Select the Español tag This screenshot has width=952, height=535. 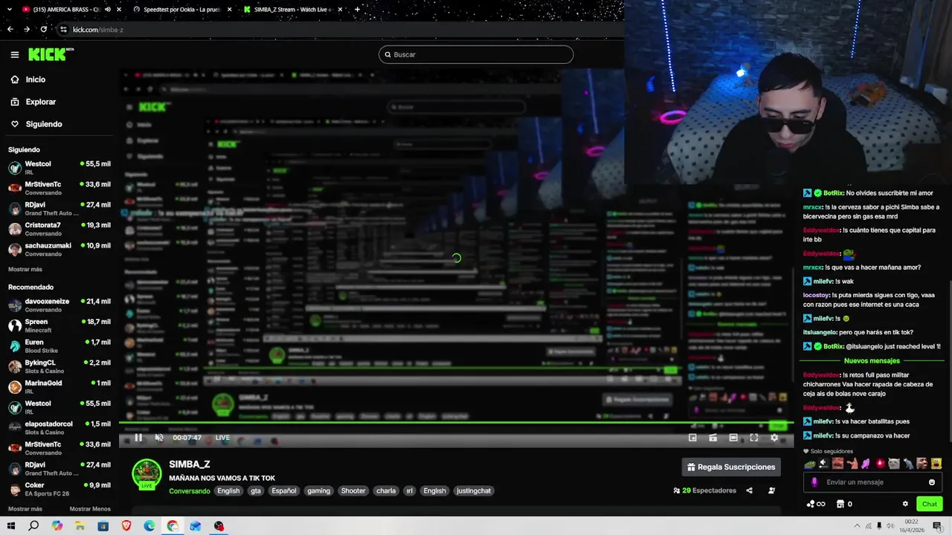click(x=283, y=490)
